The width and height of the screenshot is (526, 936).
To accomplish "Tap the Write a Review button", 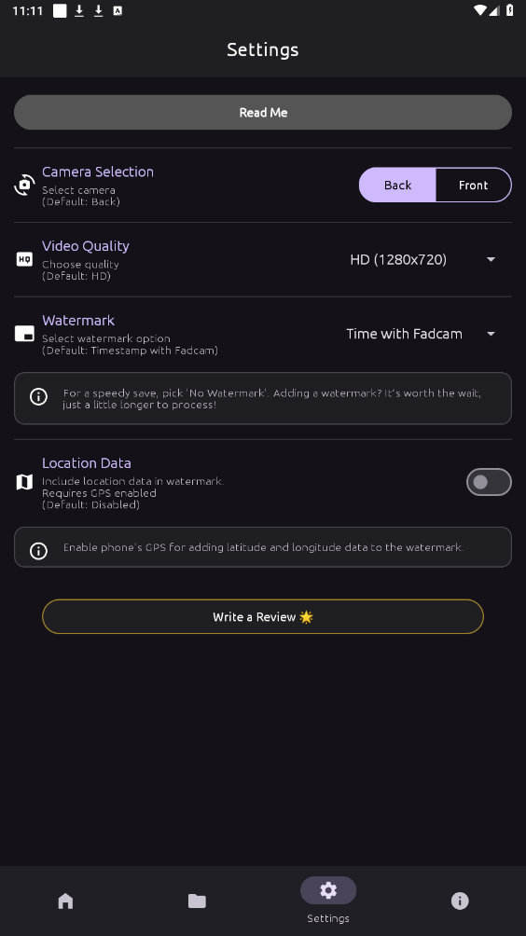I will pyautogui.click(x=263, y=616).
